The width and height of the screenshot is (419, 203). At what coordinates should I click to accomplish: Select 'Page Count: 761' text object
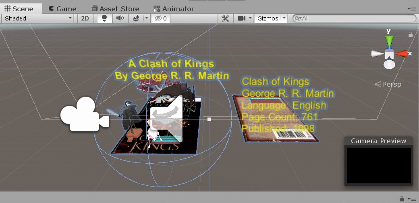280,117
